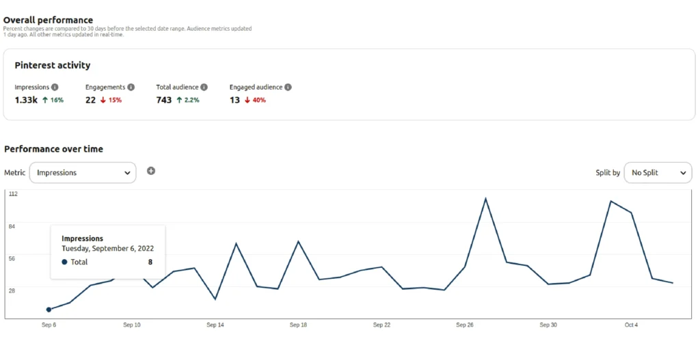Image resolution: width=700 pixels, height=352 pixels.
Task: Click the info icon beside Engagements
Action: pos(131,87)
